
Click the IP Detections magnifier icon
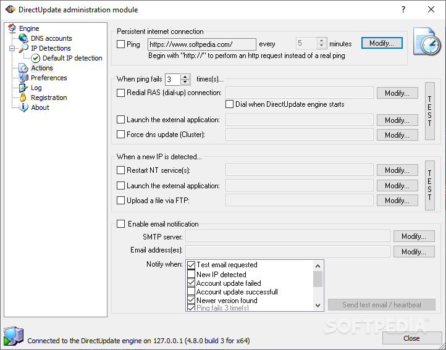(23, 48)
